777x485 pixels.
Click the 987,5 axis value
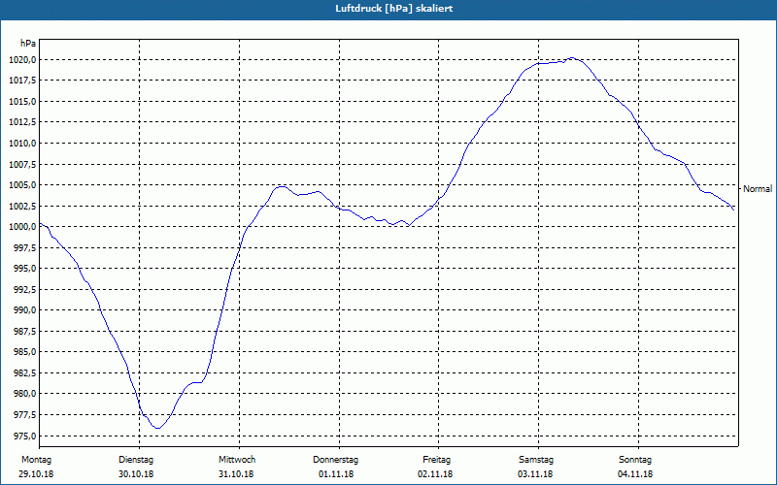(x=24, y=331)
